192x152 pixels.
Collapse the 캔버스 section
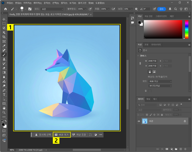[x=138, y=56]
